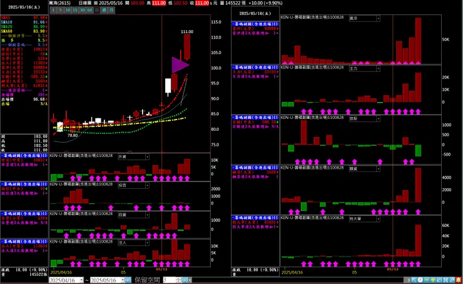This screenshot has width=463, height=284.
Task: Click the yellow plus zoom-in icon
Action: (433, 280)
